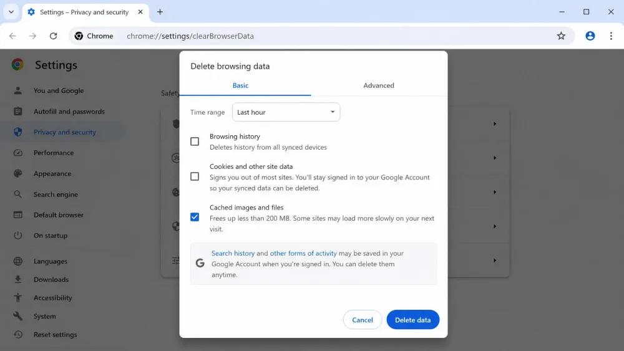624x351 pixels.
Task: Close the Settings tab
Action: point(140,12)
